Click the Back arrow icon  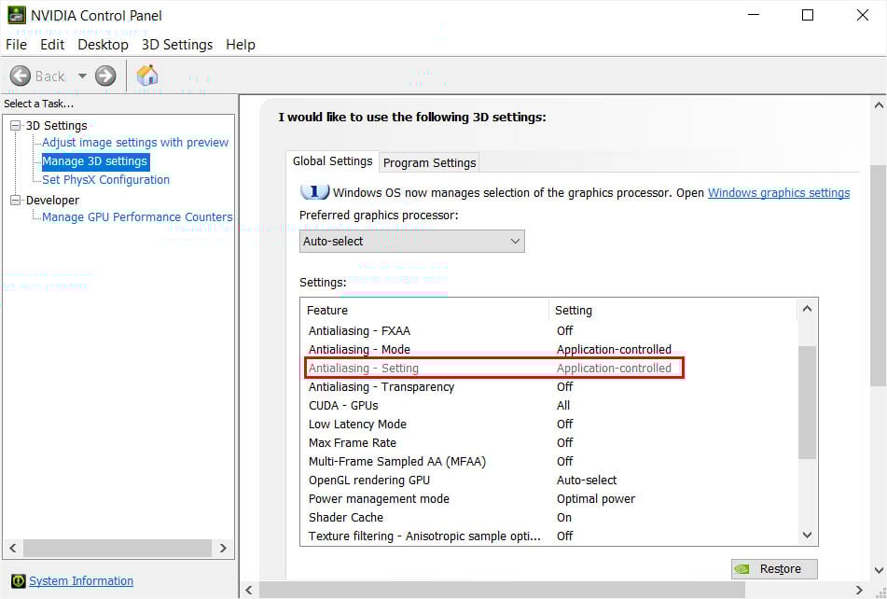21,76
